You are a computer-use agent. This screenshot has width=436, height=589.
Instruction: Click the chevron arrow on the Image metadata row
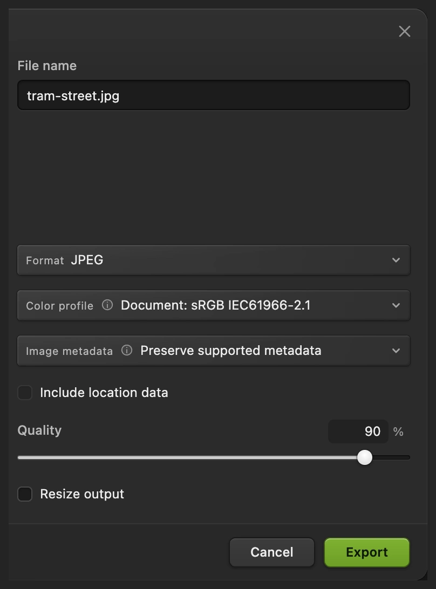coord(396,351)
